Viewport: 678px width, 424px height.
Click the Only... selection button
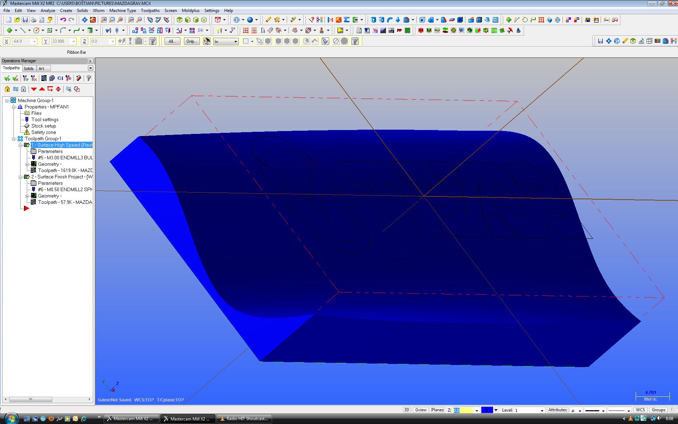pos(192,41)
